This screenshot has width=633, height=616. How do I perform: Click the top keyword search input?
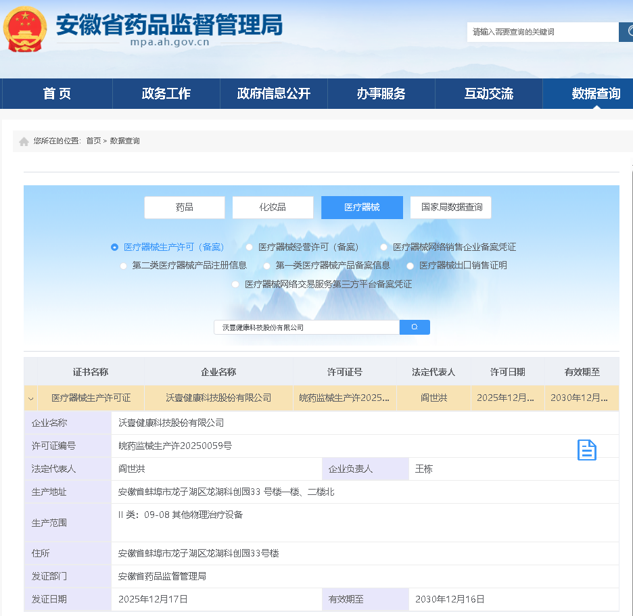coord(542,32)
